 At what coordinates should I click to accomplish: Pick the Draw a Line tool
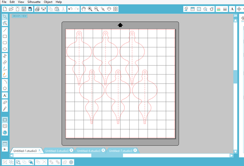(x=5, y=30)
